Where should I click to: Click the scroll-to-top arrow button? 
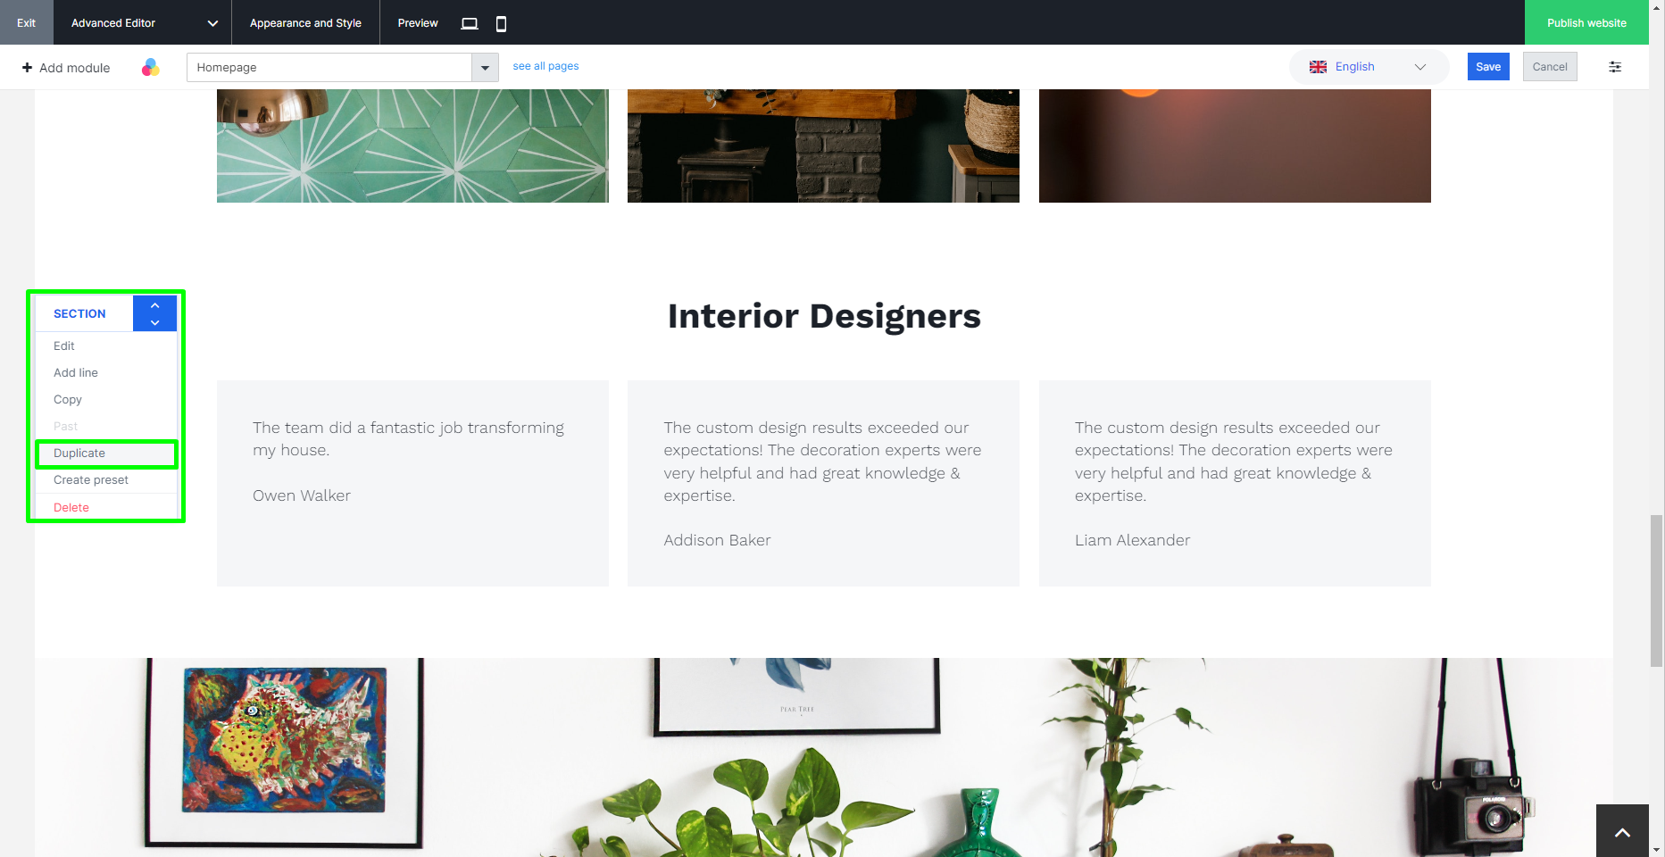click(x=1622, y=831)
